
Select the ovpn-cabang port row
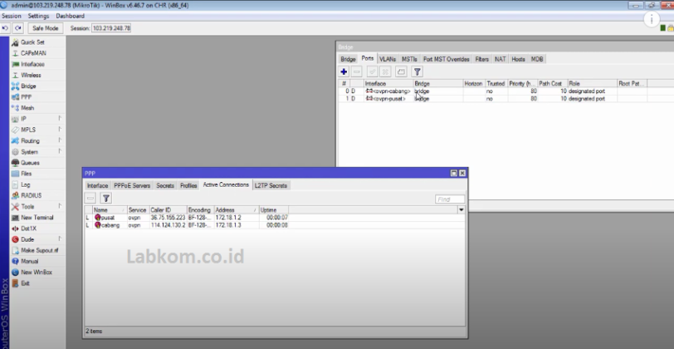(x=388, y=91)
